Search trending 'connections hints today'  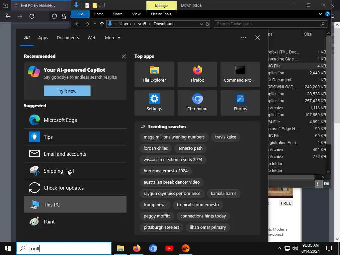[x=203, y=216]
